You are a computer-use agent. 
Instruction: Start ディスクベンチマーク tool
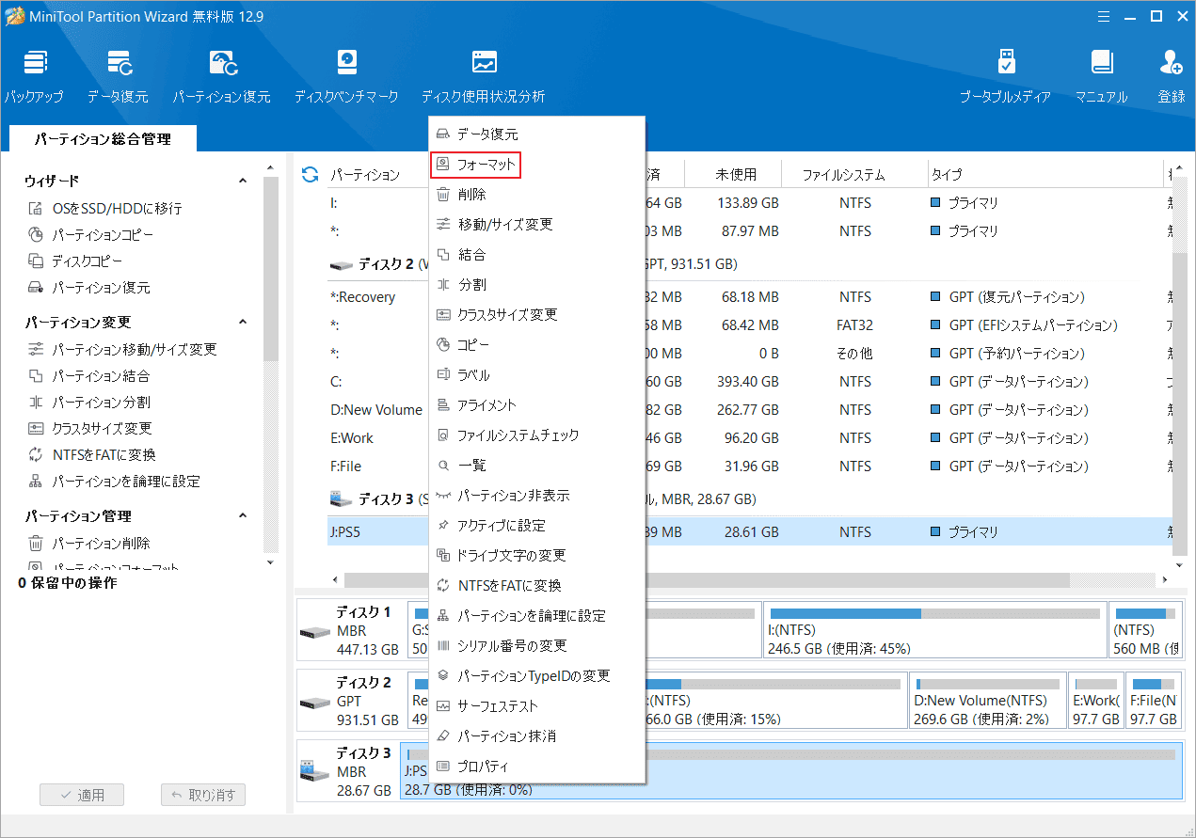[x=346, y=76]
